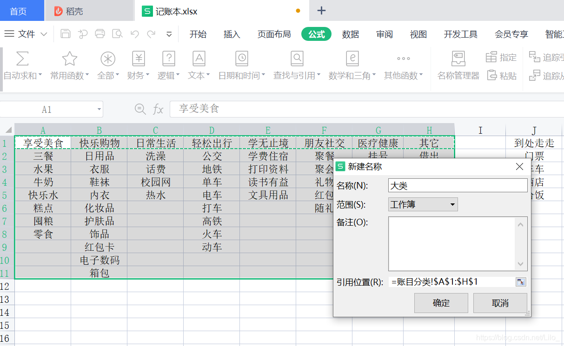Click the range selector icon in 引用位置
The image size is (564, 346).
[x=521, y=282]
